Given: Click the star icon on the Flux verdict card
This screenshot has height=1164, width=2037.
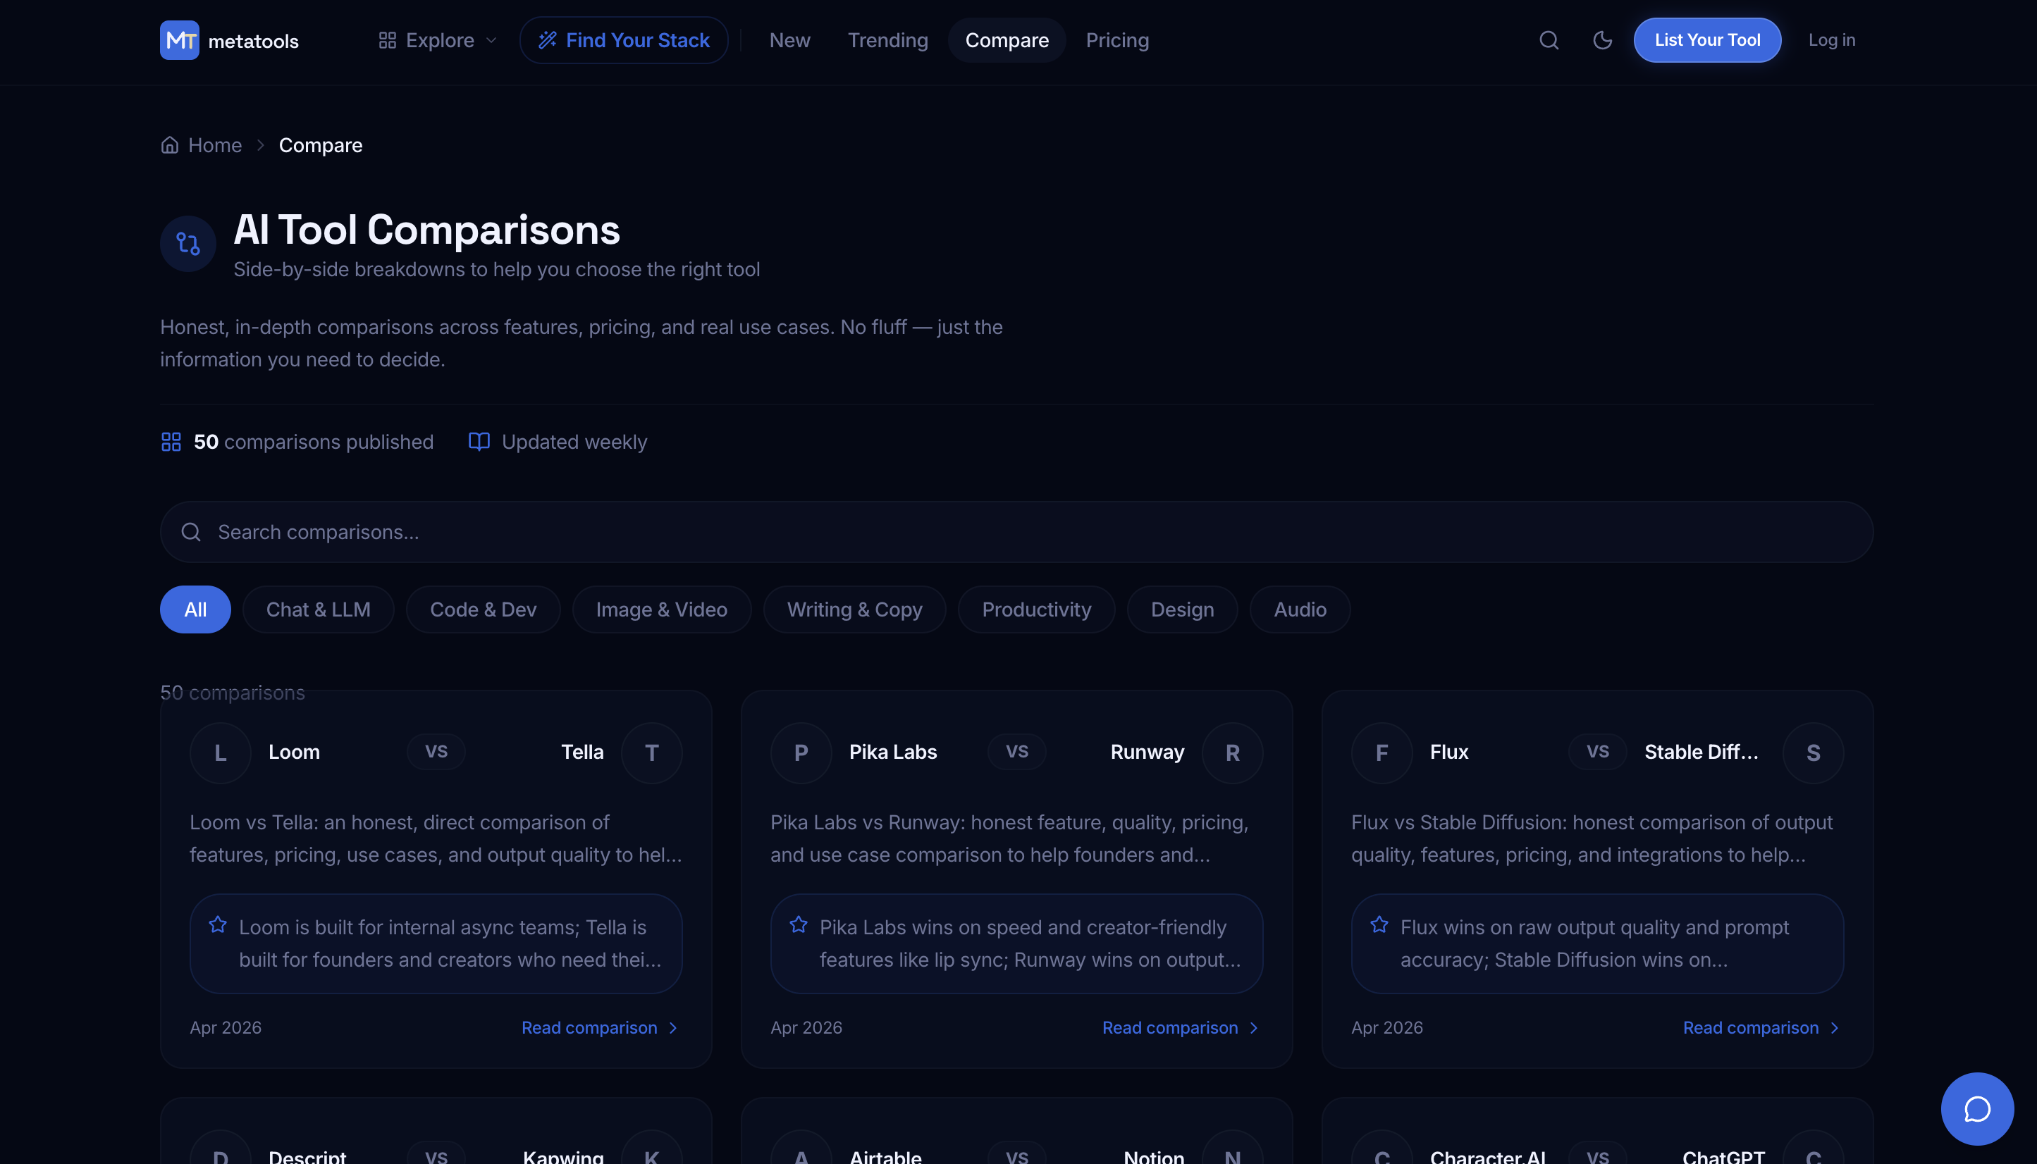Looking at the screenshot, I should [1379, 925].
